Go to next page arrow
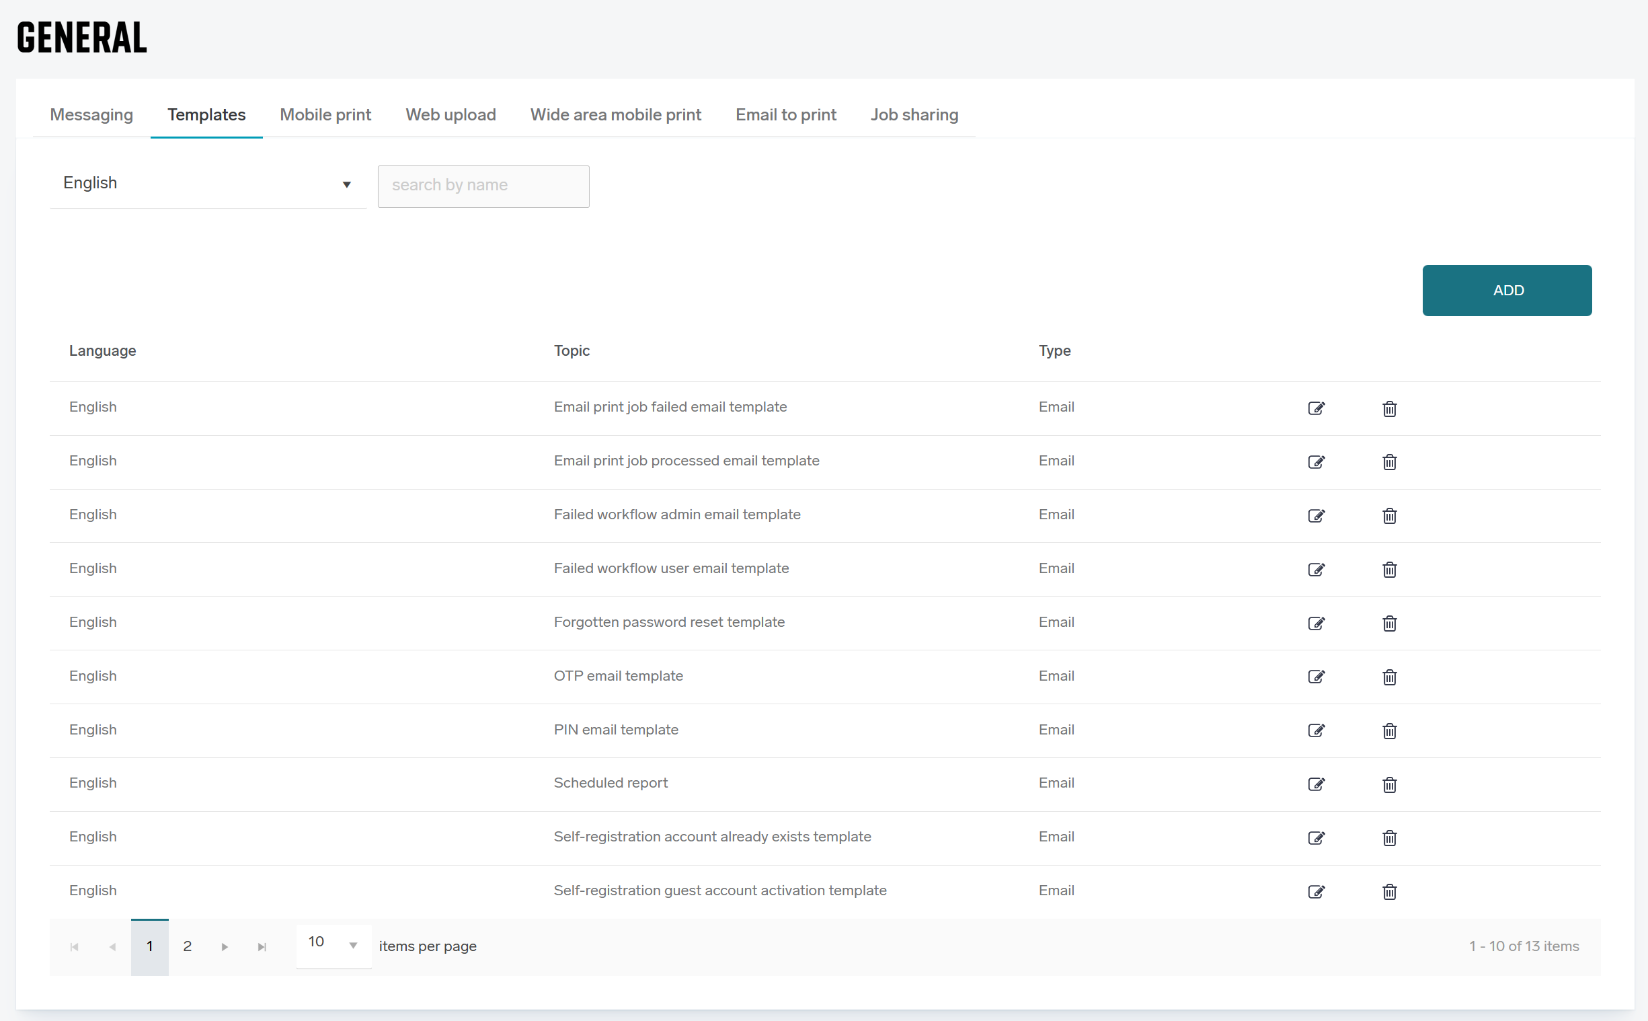 [x=225, y=947]
